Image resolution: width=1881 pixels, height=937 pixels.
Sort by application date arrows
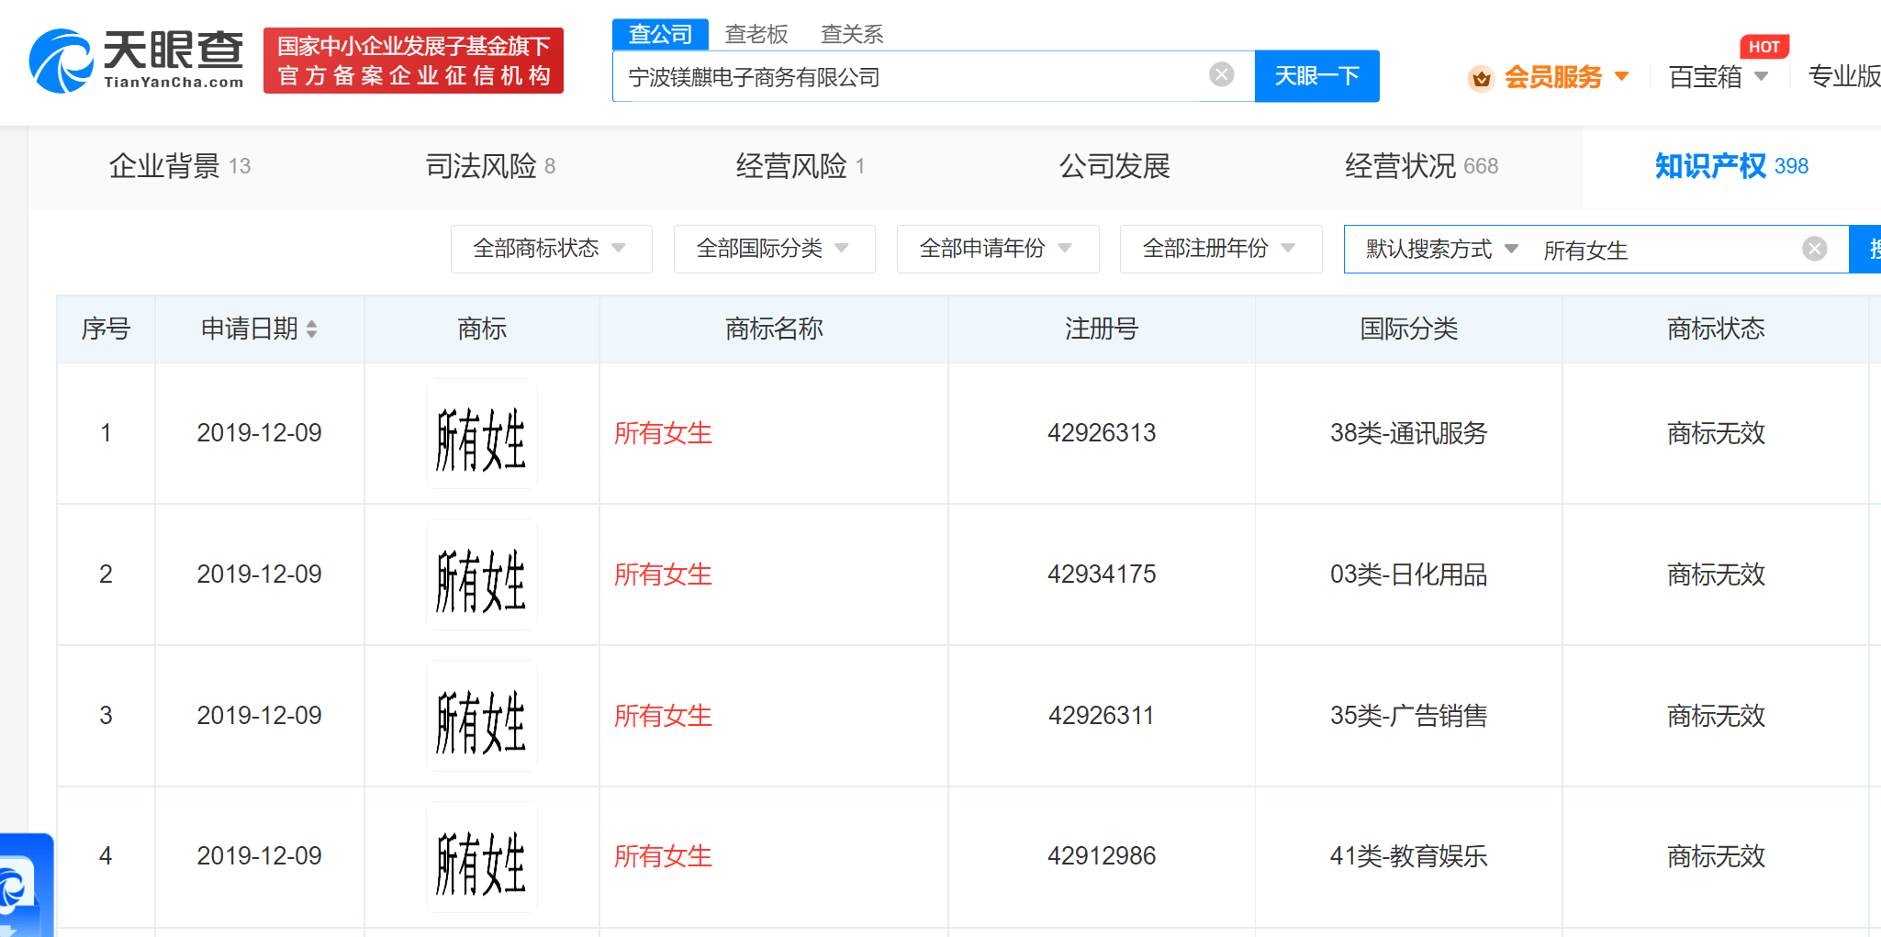pos(312,329)
